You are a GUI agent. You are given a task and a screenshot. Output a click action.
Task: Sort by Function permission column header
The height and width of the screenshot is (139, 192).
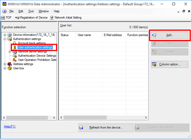pos(137,35)
